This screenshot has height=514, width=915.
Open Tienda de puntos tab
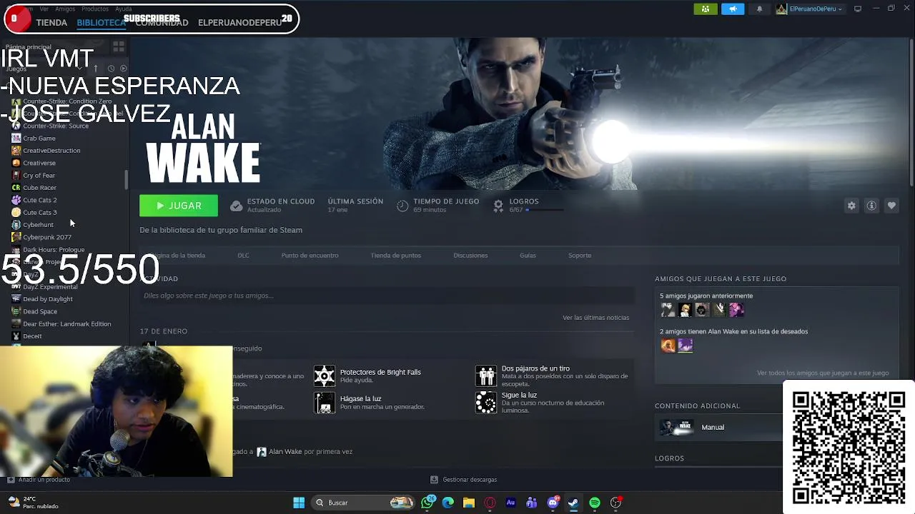(395, 255)
